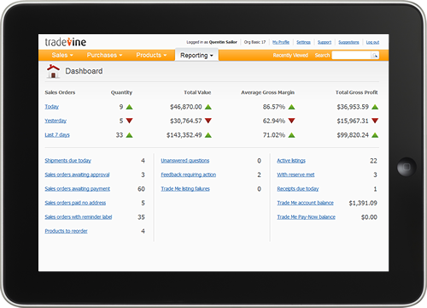Screen dimensions: 427x308
Task: Open Trade Me account balance link
Action: pos(305,203)
